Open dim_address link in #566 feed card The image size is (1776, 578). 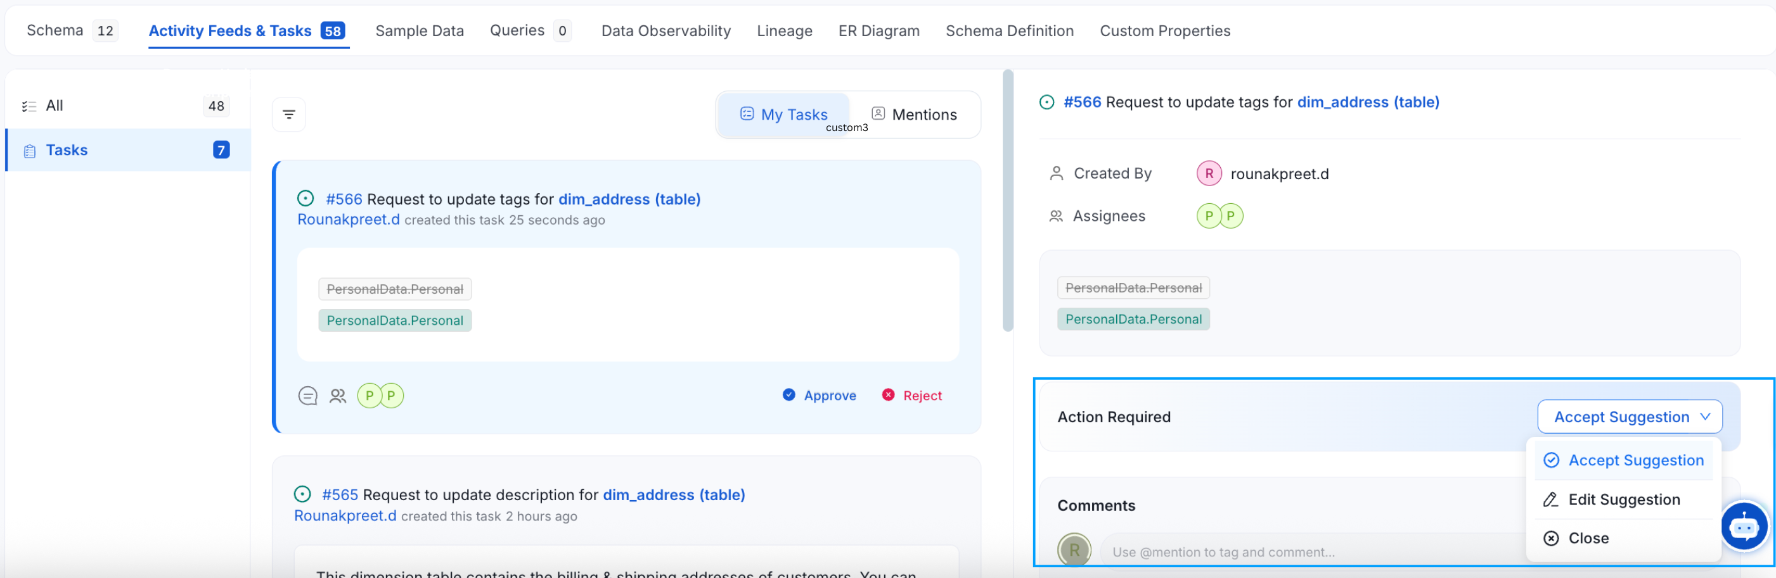[x=629, y=199]
